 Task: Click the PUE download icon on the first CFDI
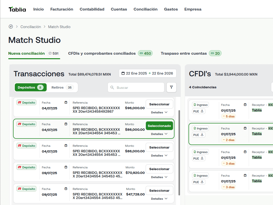[x=202, y=111]
